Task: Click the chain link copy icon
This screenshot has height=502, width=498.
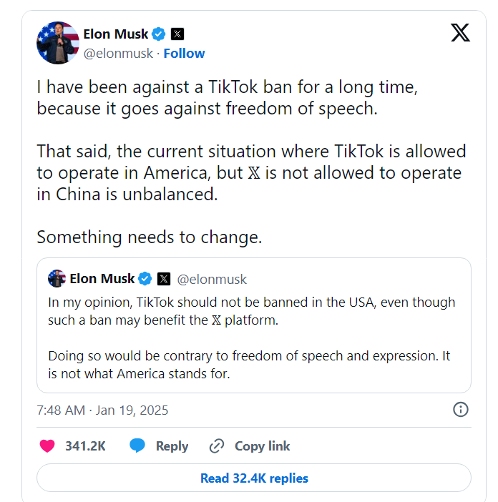Action: click(217, 446)
